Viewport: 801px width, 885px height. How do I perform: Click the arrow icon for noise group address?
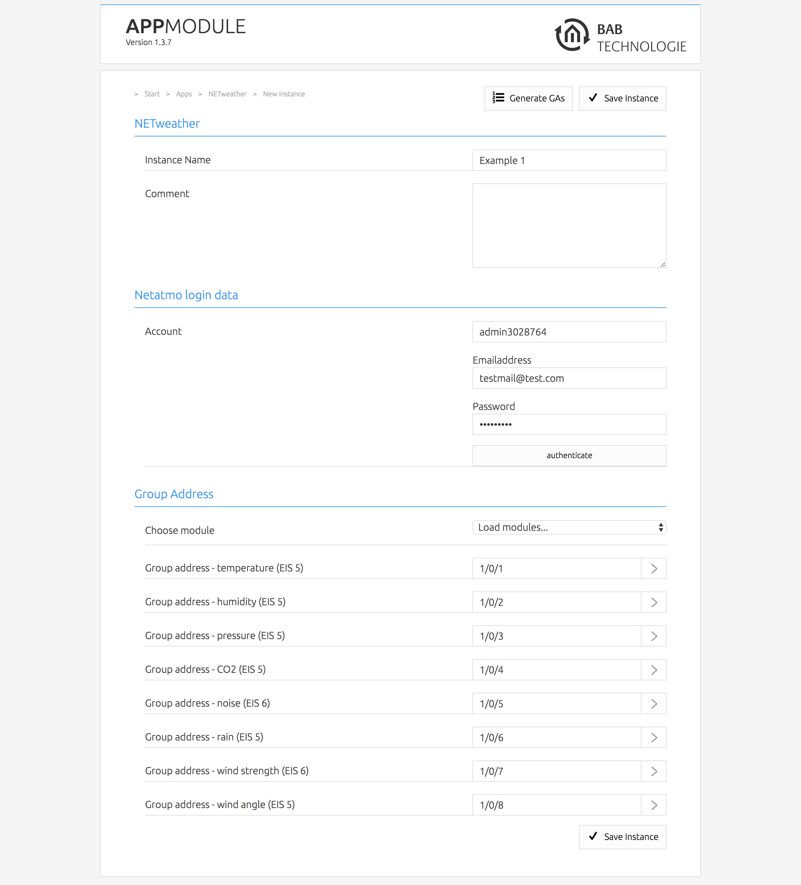click(654, 704)
